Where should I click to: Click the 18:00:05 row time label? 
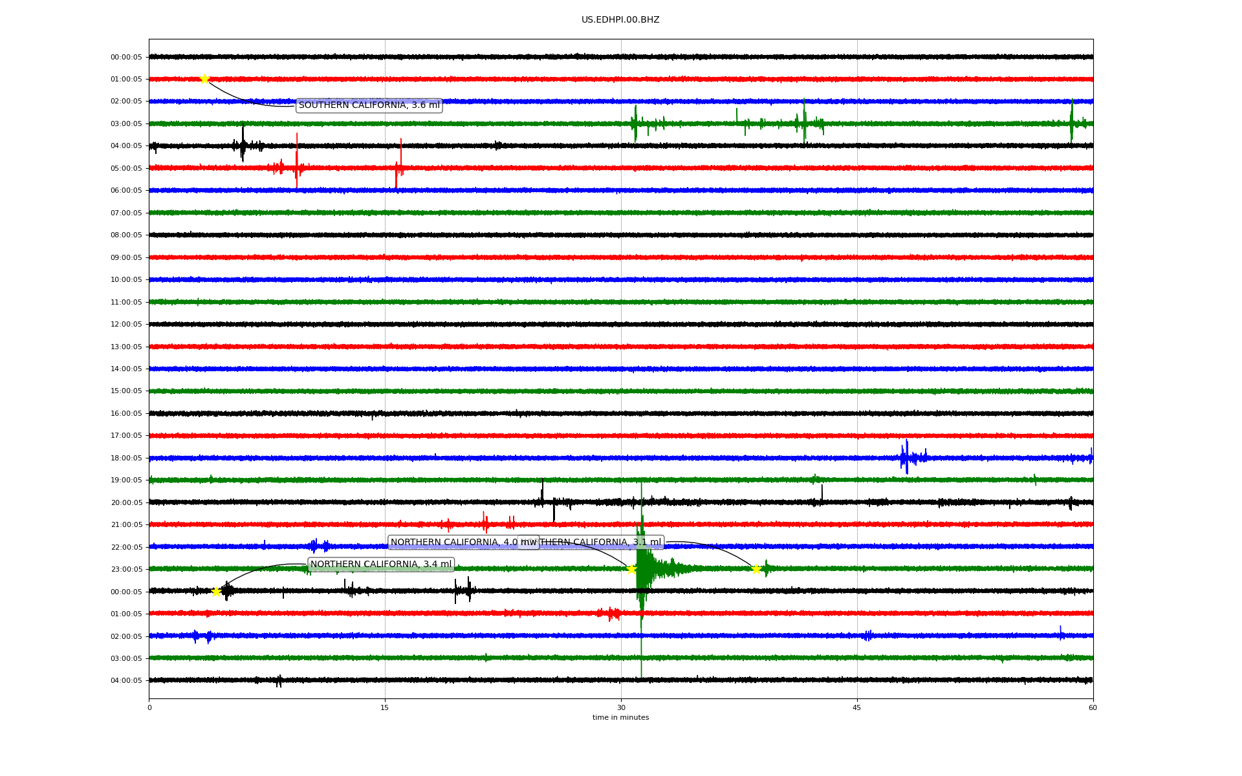pos(126,458)
